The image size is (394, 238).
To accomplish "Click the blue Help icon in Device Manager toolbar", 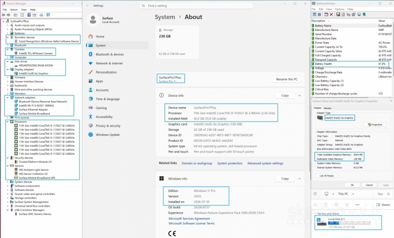I will [29, 15].
